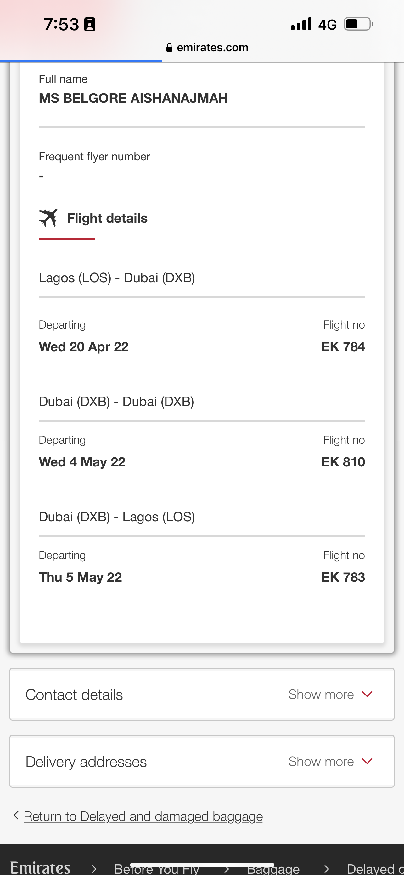
Task: Tap the ID badge icon next to time
Action: (x=90, y=25)
